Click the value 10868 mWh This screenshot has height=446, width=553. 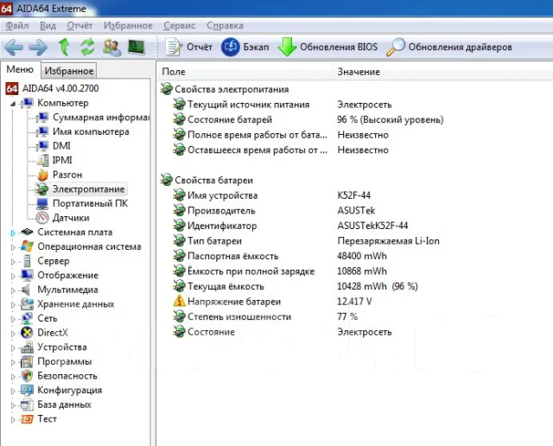click(x=362, y=271)
